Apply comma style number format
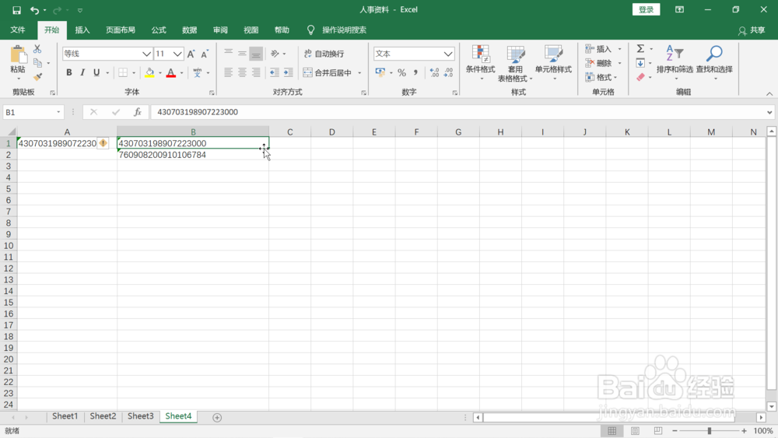 click(x=415, y=73)
